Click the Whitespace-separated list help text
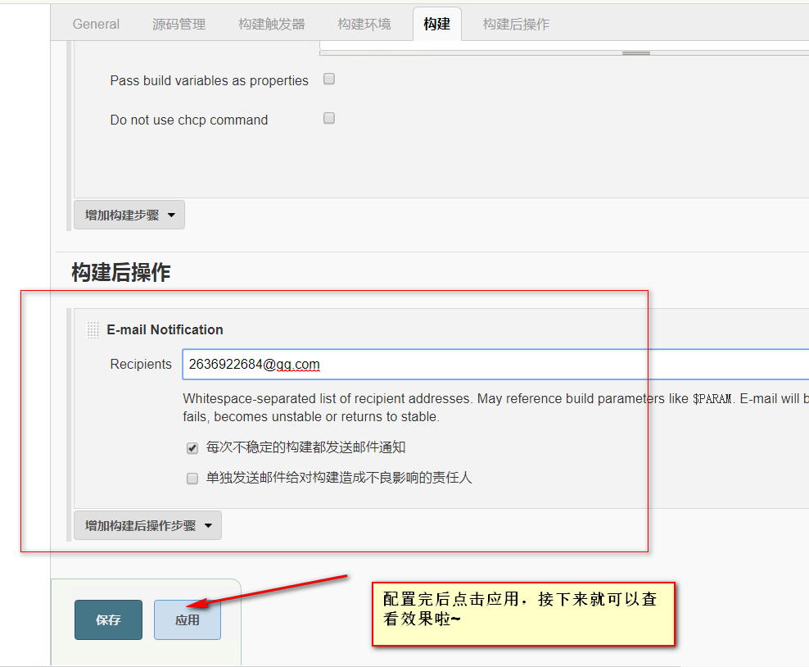The width and height of the screenshot is (809, 667). tap(495, 408)
